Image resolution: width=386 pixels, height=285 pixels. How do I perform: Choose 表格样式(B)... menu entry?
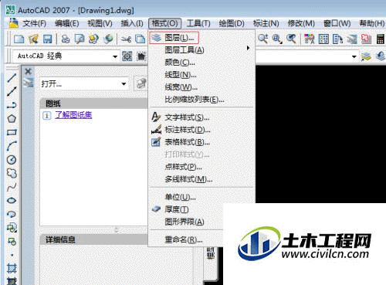point(201,142)
